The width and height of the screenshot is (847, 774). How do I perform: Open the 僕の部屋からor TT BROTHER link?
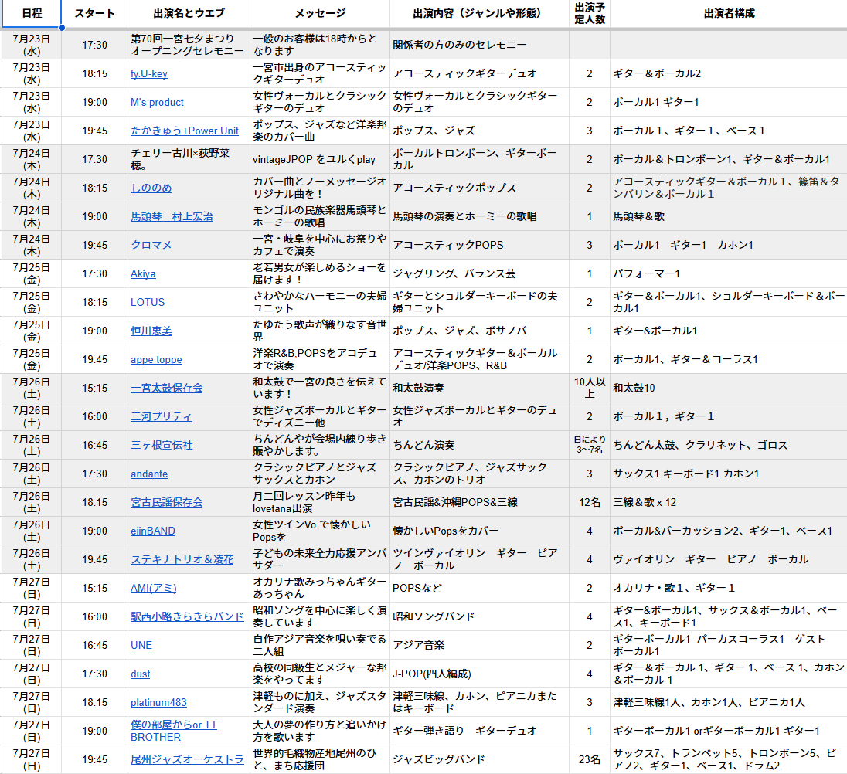click(x=173, y=731)
